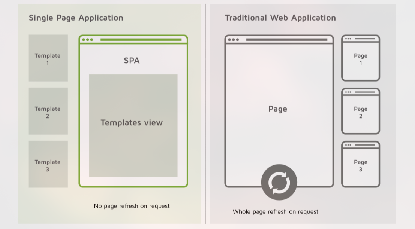Click the circular refresh arrows icon

pyautogui.click(x=279, y=182)
